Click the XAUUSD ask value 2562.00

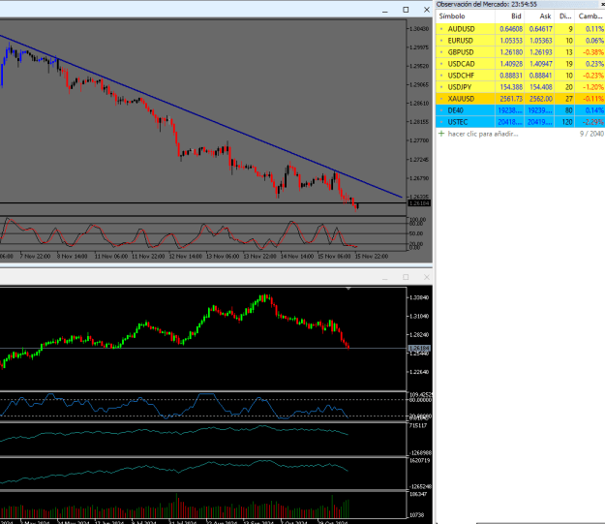tap(540, 99)
